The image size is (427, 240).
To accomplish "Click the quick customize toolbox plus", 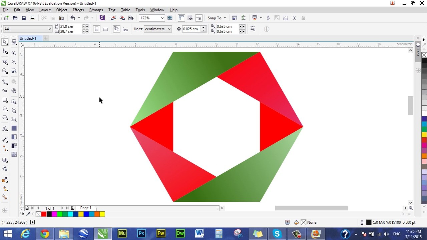I will pyautogui.click(x=5, y=210).
